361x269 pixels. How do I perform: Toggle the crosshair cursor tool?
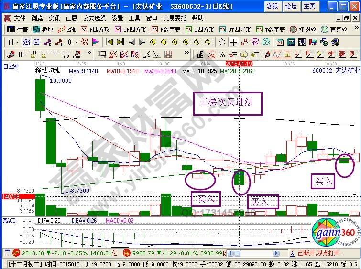coord(233,42)
